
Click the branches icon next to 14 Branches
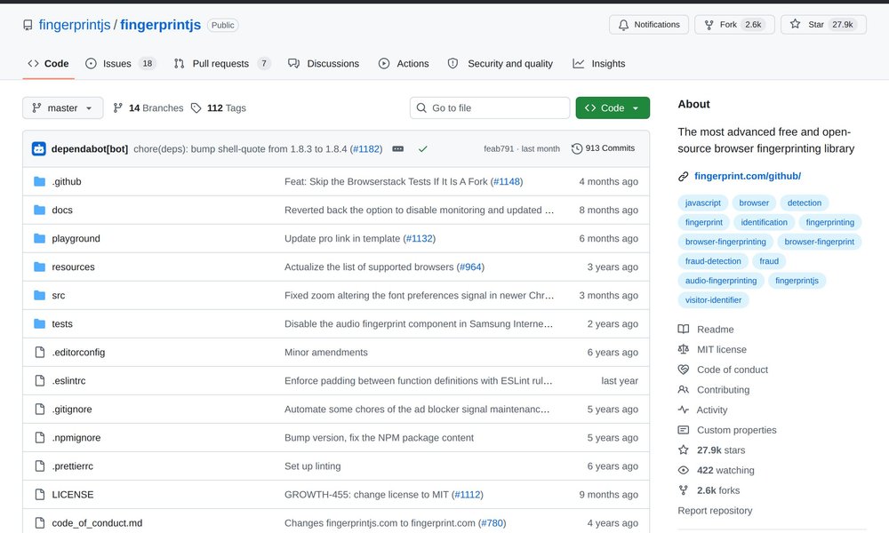(x=118, y=107)
